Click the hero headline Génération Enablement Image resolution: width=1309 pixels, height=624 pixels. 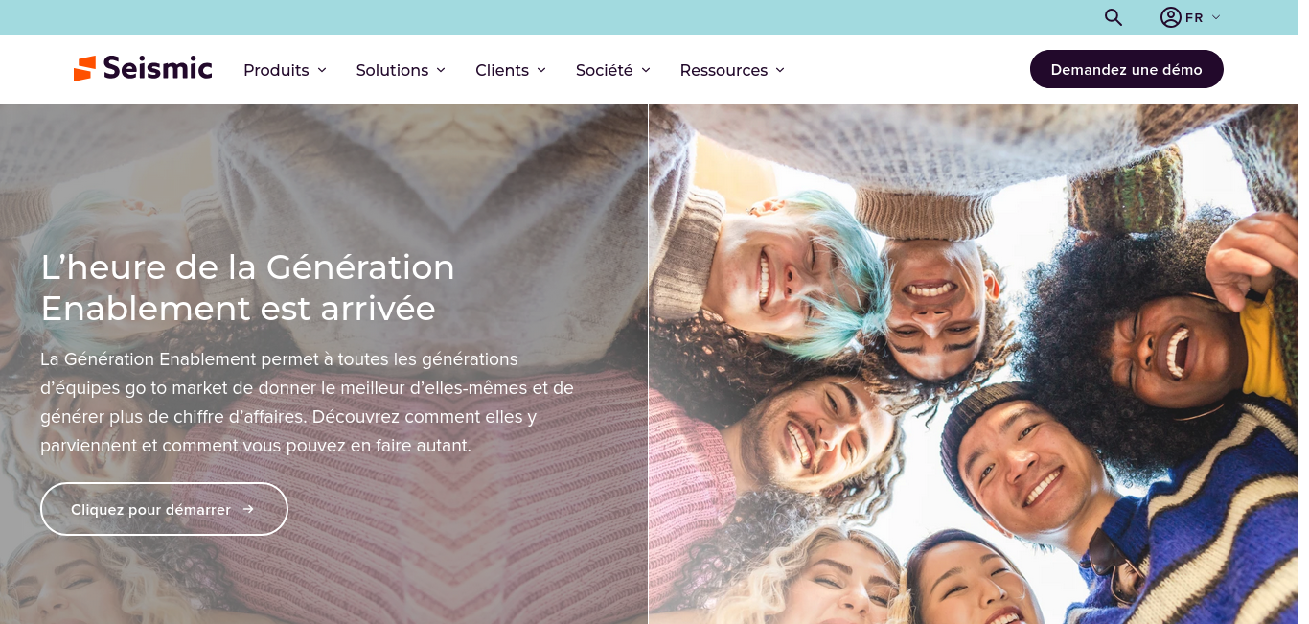pyautogui.click(x=247, y=288)
